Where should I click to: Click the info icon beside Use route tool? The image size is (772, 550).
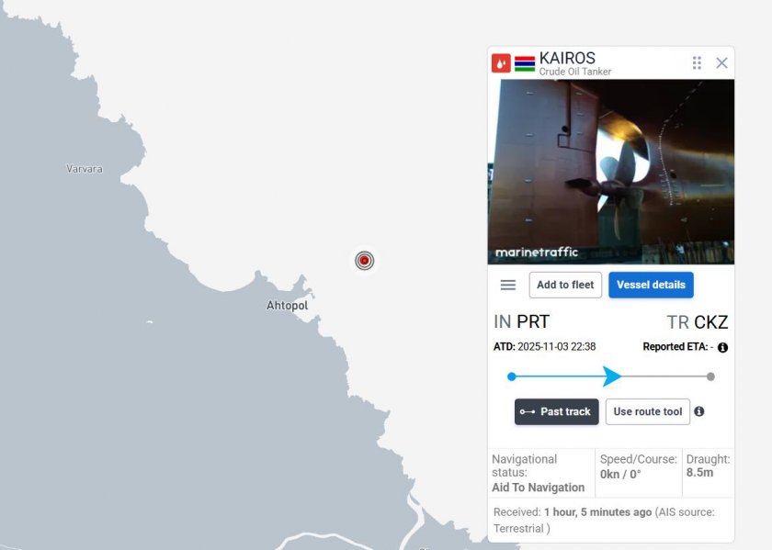(x=698, y=411)
